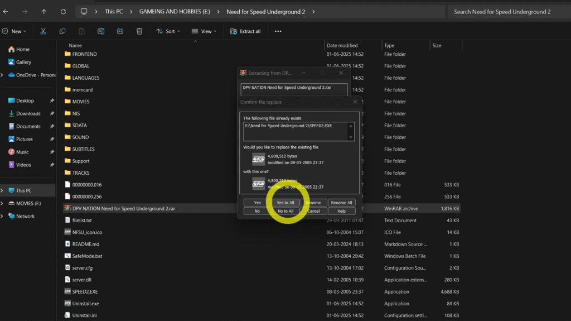Open Gallery in the navigation pane

(x=20, y=62)
